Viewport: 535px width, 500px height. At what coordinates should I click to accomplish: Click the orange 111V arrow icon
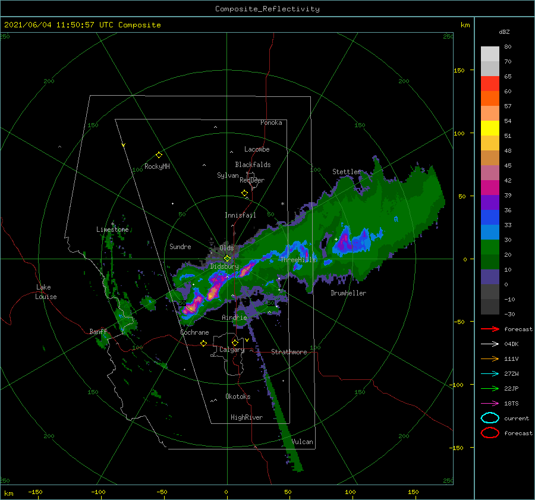[490, 359]
